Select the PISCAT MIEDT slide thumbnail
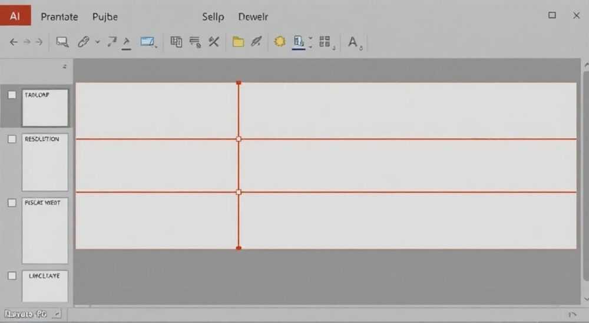 (45, 230)
